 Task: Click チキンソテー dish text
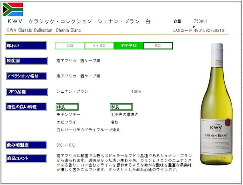click(x=68, y=114)
